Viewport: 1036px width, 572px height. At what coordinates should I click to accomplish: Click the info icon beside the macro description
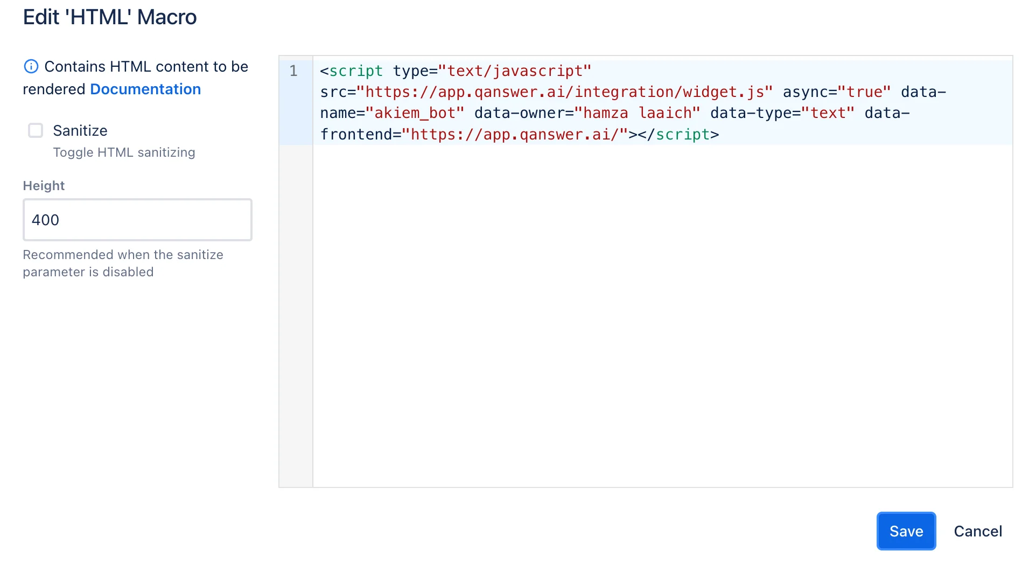click(31, 66)
